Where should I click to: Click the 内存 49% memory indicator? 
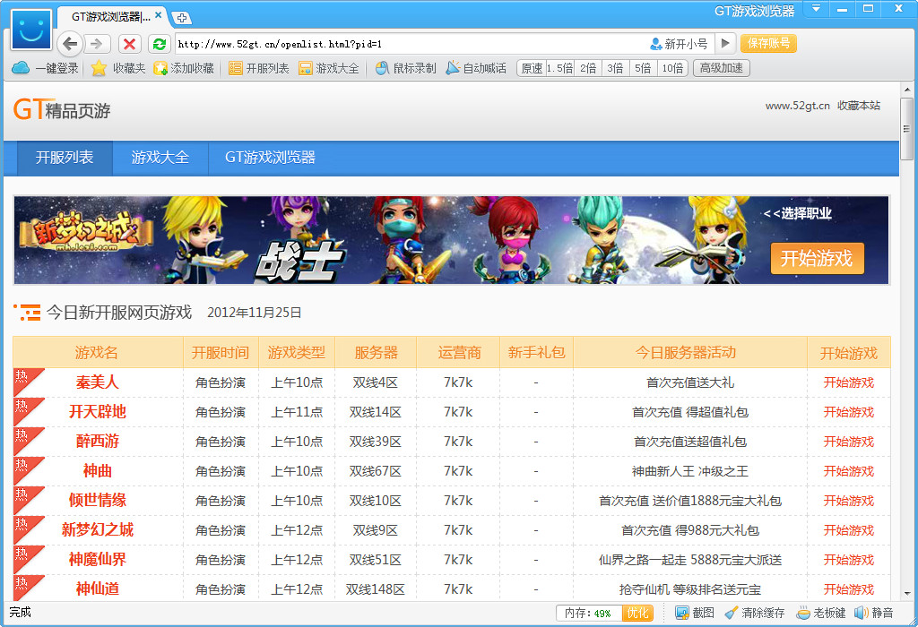[588, 613]
